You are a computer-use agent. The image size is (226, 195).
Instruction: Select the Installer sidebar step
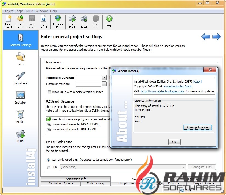click(x=21, y=98)
